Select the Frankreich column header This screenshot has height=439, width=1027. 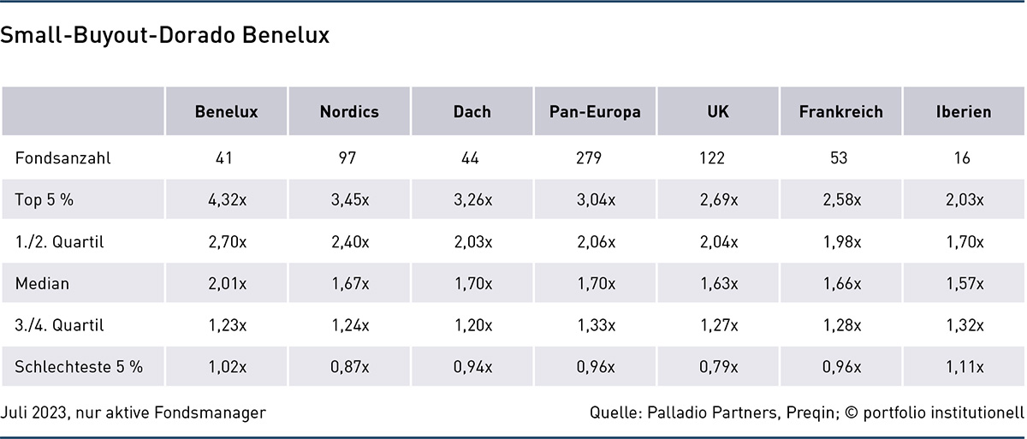click(840, 112)
